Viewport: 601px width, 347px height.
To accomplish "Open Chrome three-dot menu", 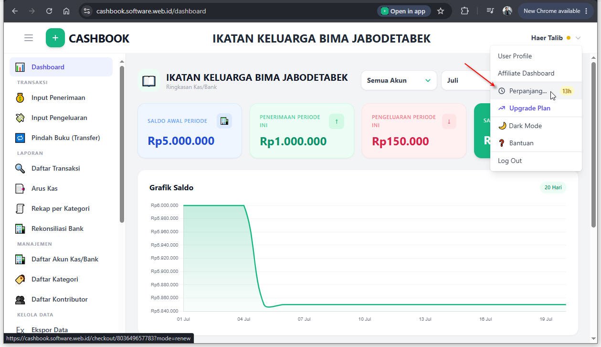I will tap(586, 11).
